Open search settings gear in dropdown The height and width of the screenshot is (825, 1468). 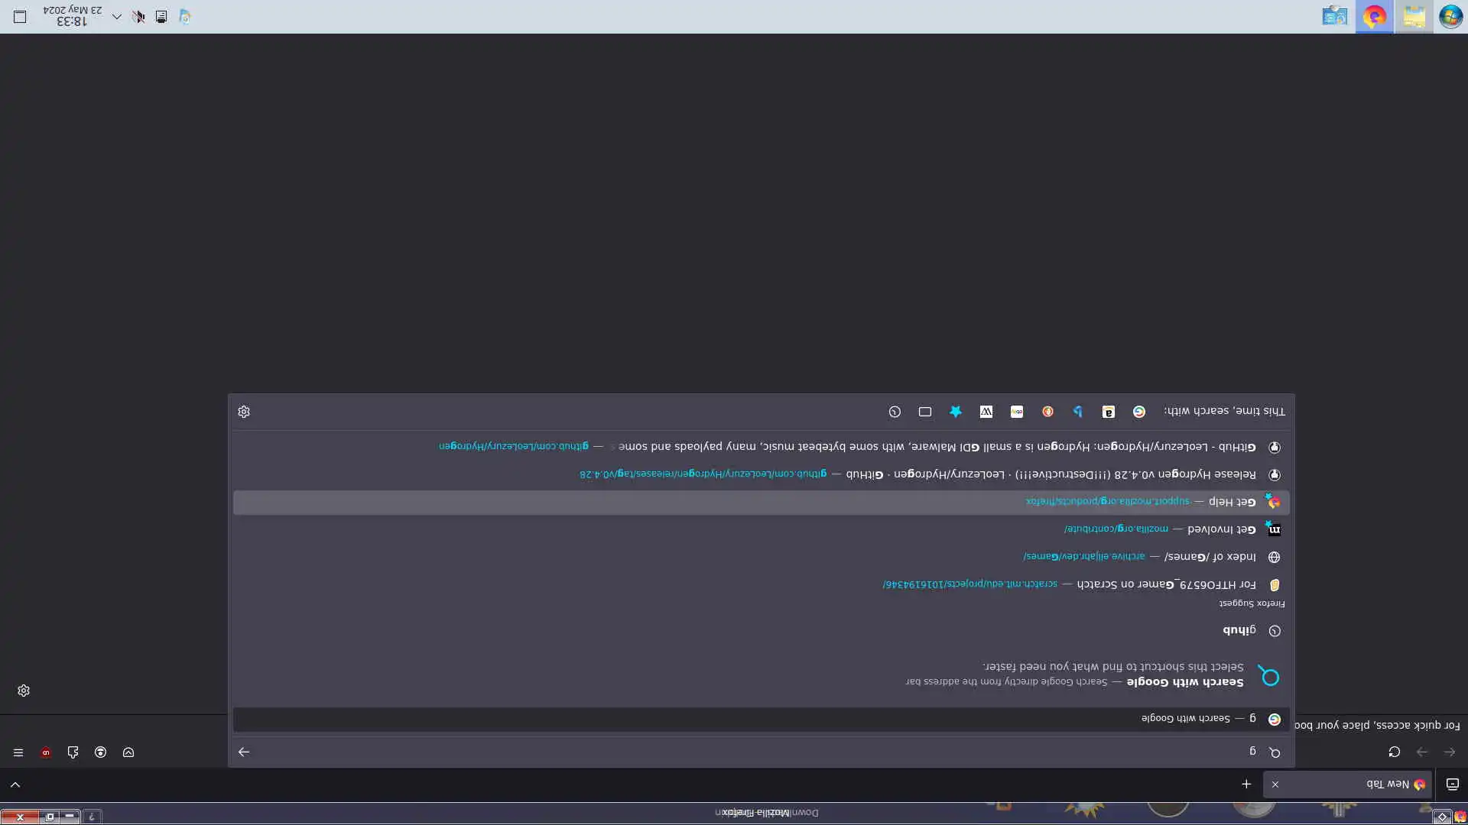244,412
